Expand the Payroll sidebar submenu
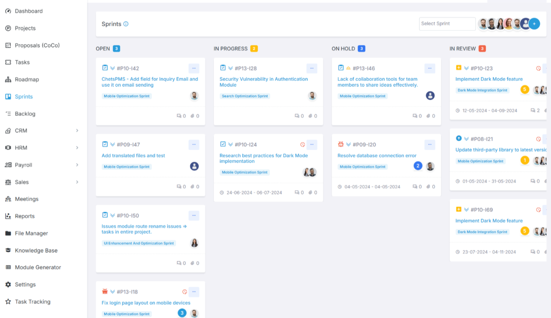 (77, 165)
